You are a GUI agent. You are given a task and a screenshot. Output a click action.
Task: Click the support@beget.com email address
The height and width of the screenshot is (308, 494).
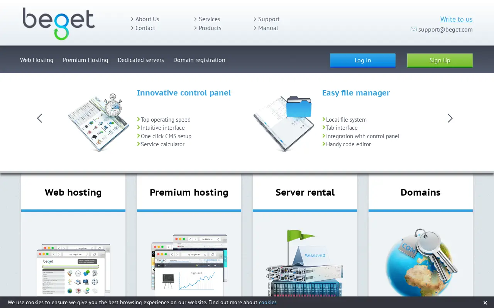coord(445,30)
